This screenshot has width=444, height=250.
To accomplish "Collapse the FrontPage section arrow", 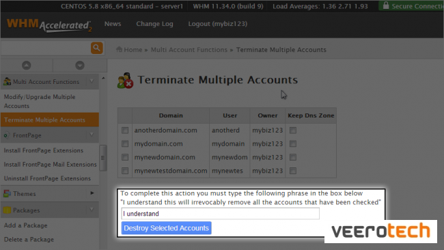I will click(92, 135).
